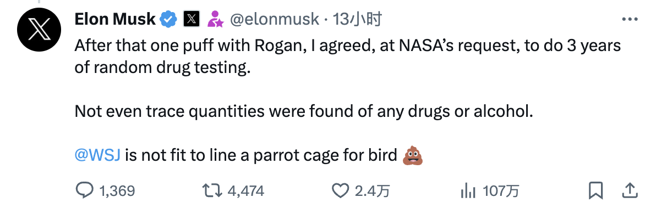Click the blue verified checkmark badge
Image resolution: width=656 pixels, height=214 pixels.
(168, 19)
